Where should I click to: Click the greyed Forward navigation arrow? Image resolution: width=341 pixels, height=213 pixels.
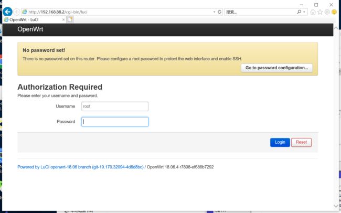(17, 12)
